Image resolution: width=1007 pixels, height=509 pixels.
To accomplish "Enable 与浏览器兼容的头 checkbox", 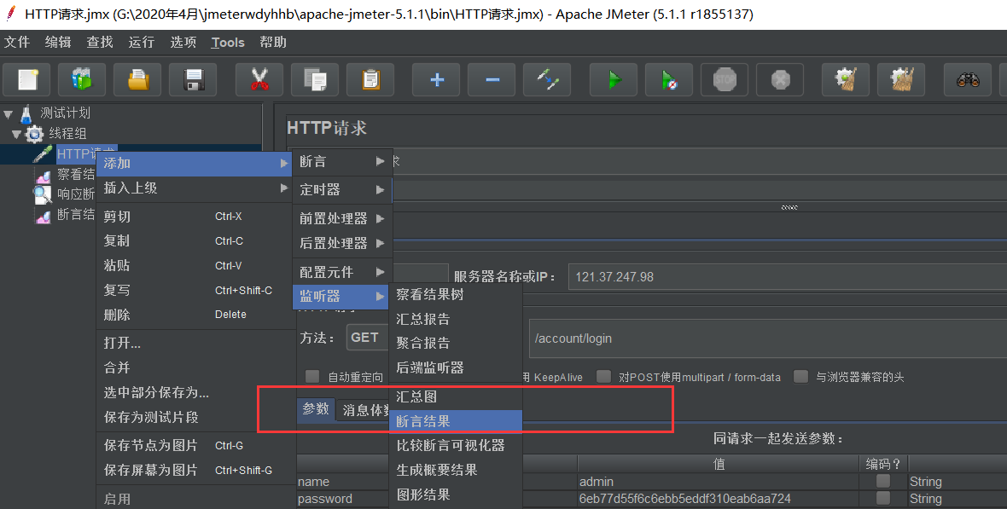I will tap(800, 376).
